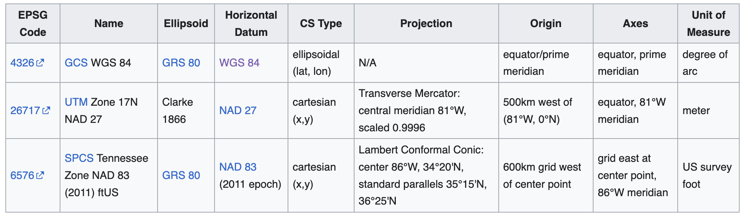
Task: Open the EPSG code 4326 link
Action: (22, 63)
